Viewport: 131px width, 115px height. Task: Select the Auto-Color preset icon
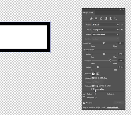[91, 19]
